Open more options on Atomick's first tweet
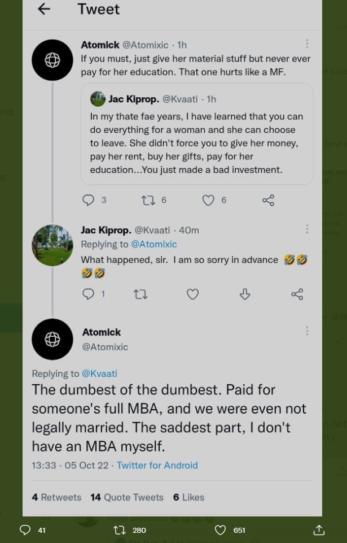 coord(307,44)
